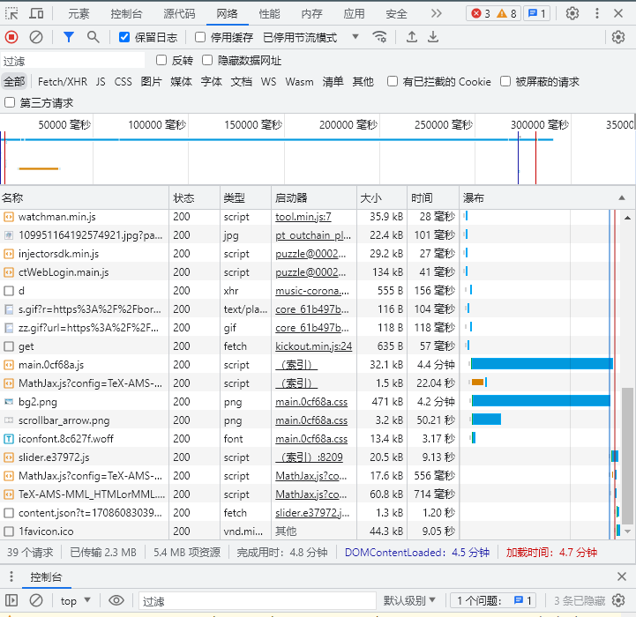Toggle waterfall sort arrow in 瀑布 column

[x=621, y=197]
